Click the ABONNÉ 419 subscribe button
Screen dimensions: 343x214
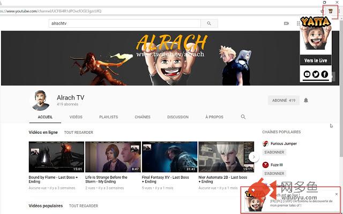point(284,101)
